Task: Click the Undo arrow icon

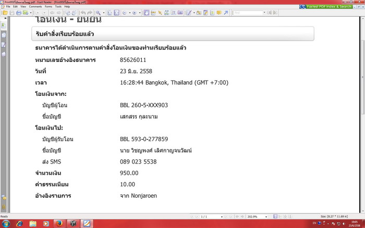Action: [83, 12]
